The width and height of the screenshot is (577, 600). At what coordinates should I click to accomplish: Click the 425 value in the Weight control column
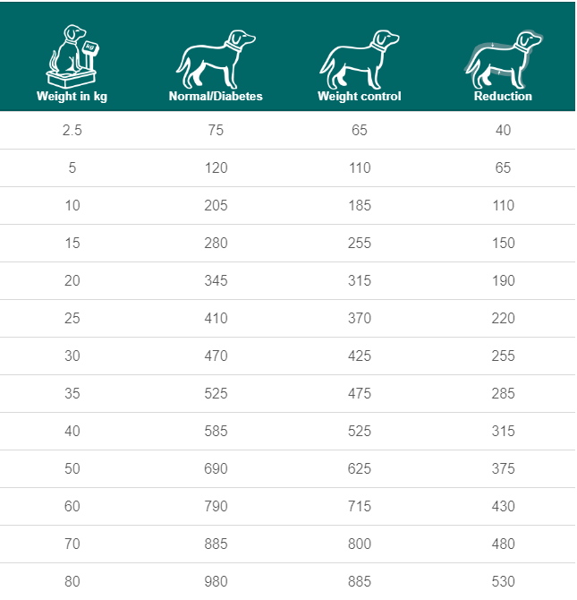tap(360, 356)
